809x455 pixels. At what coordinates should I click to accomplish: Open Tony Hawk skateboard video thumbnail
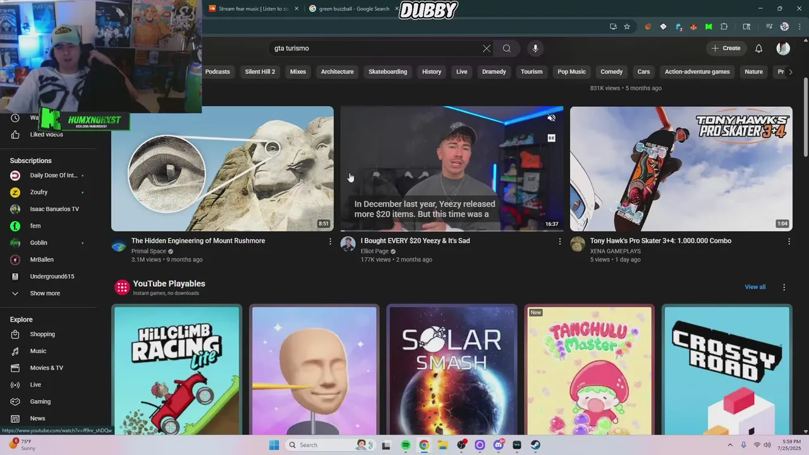[681, 169]
